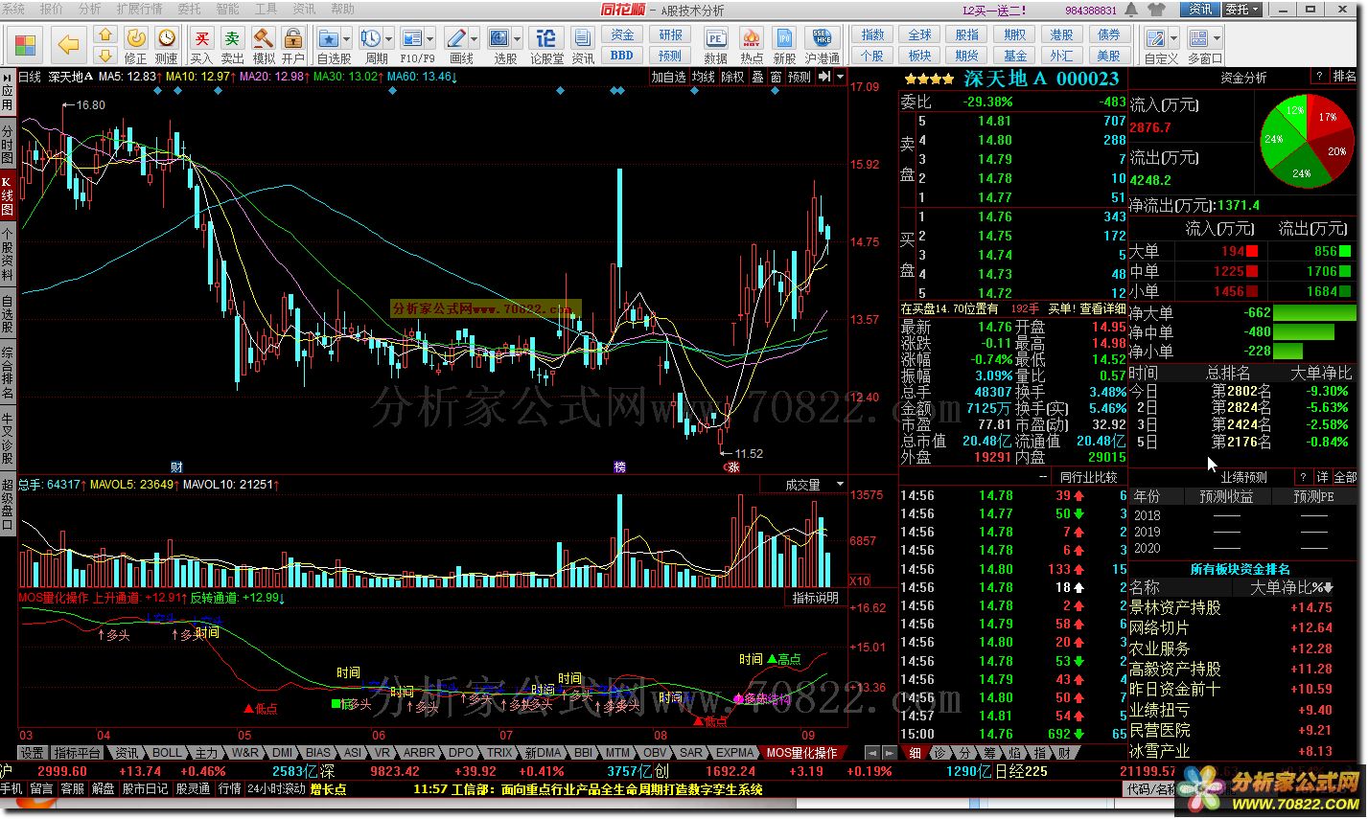Switch to the EXPMA indicator tab
The image size is (1368, 819).
(735, 753)
